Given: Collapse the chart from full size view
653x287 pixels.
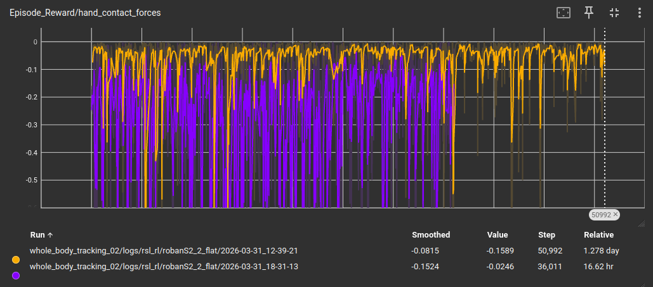Looking at the screenshot, I should pyautogui.click(x=614, y=13).
